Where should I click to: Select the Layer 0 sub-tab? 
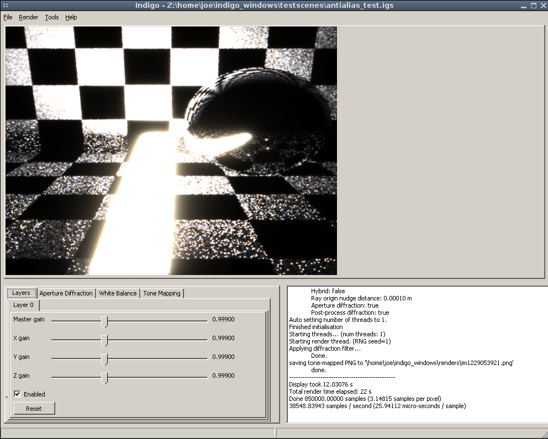pos(23,305)
